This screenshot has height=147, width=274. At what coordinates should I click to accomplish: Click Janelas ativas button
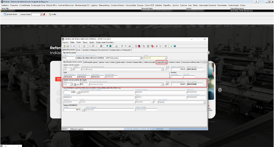click(x=10, y=14)
